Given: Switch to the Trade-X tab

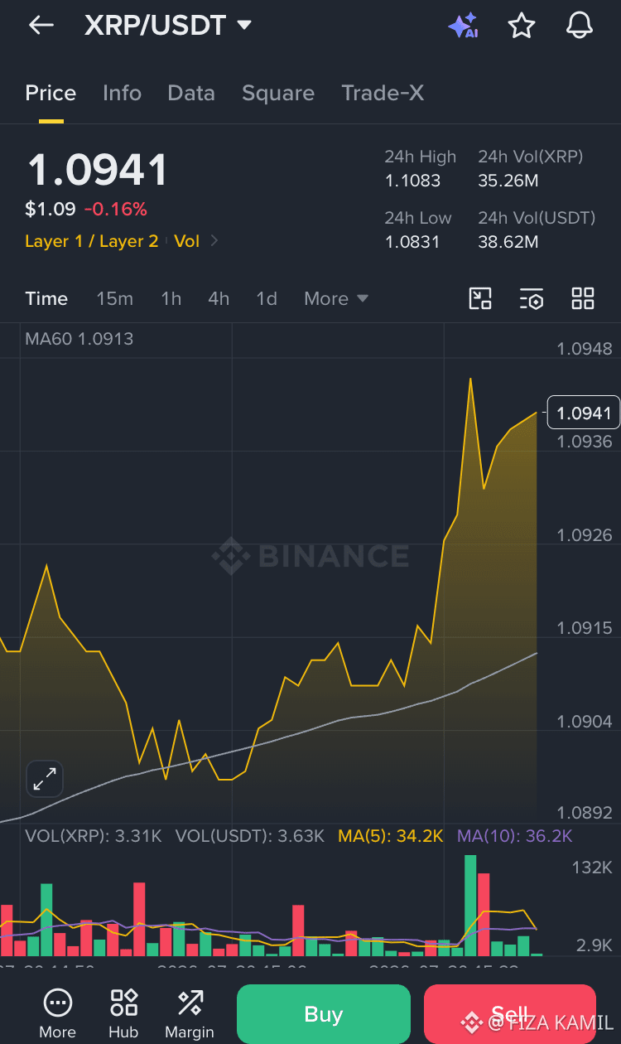Looking at the screenshot, I should [383, 93].
